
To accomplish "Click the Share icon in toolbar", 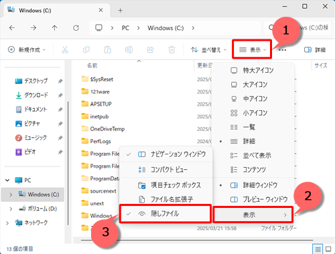I will [x=150, y=49].
